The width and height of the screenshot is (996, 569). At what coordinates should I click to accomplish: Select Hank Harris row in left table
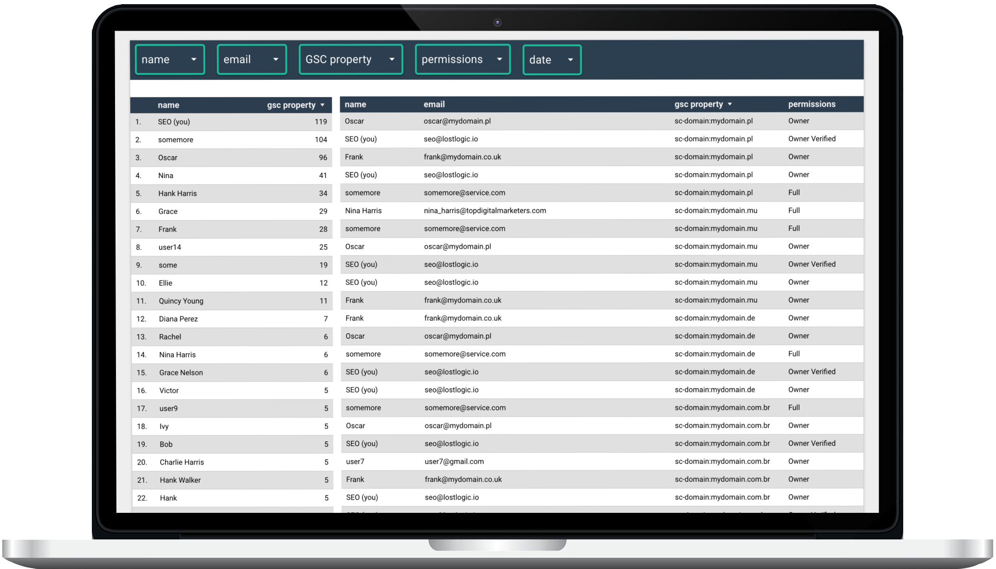click(231, 194)
